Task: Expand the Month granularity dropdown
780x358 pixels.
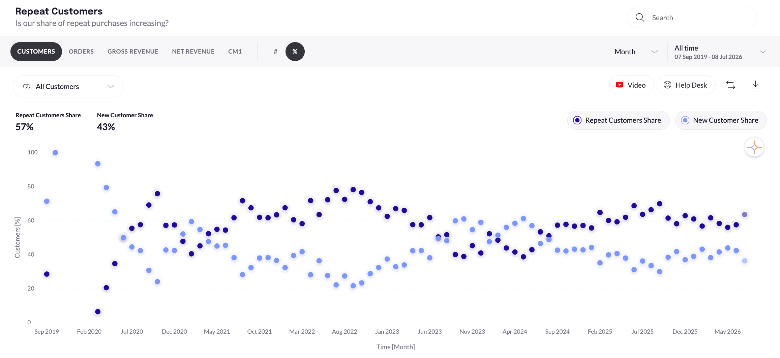Action: 636,52
